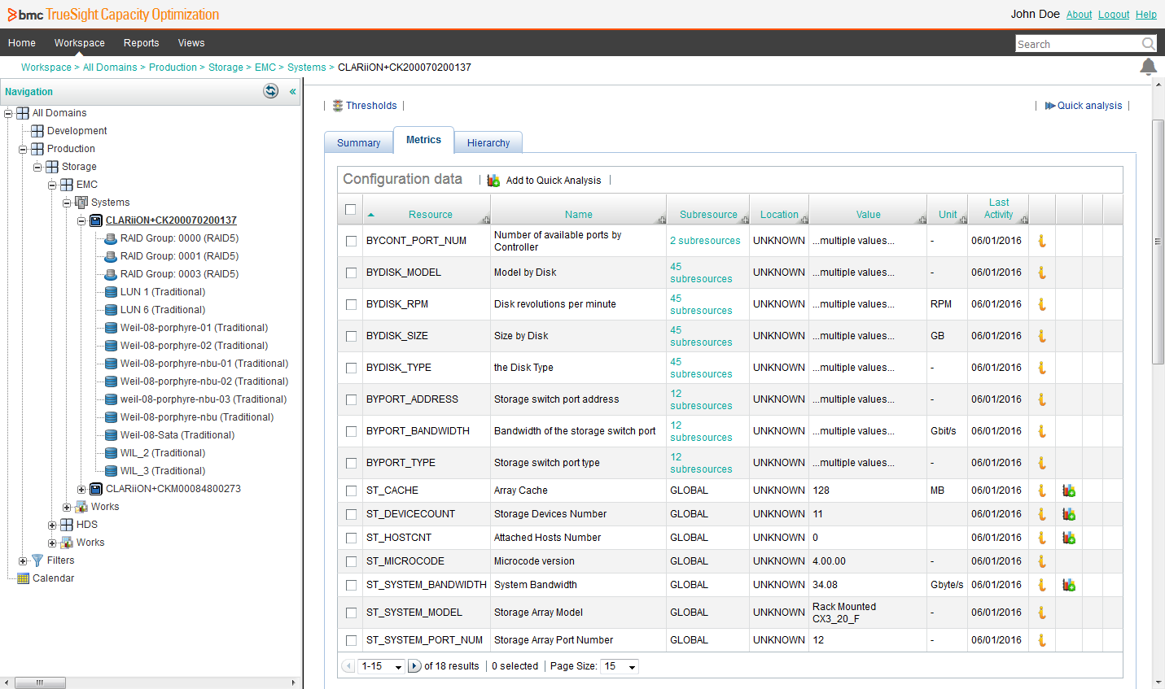Check the BYDISK_SIZE row checkbox
Screen dimensions: 1165x689
pos(351,336)
